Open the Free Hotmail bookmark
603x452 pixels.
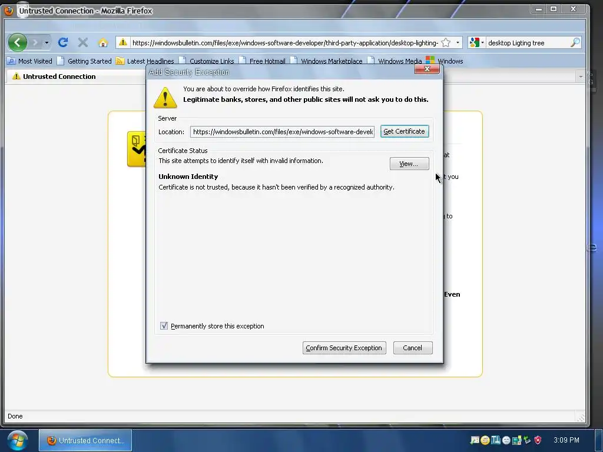click(262, 61)
